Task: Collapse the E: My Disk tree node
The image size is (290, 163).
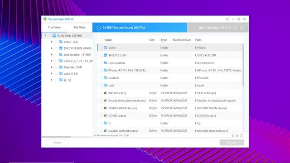Action: pos(45,35)
